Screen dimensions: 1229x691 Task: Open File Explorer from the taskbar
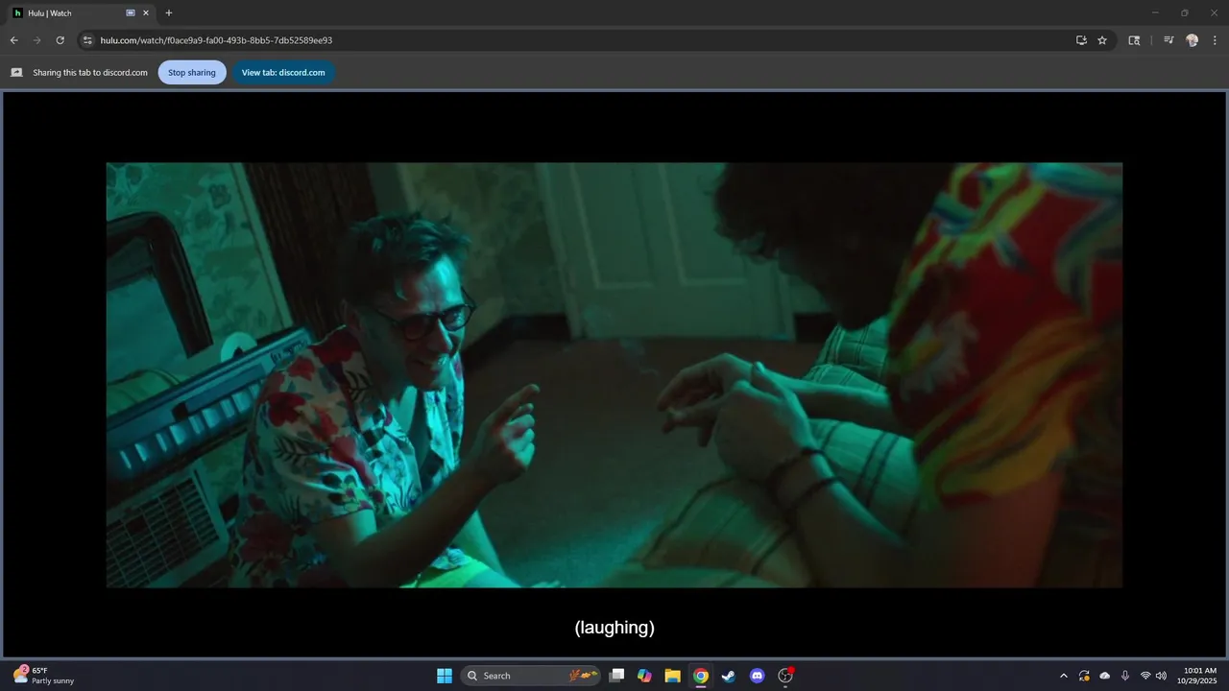point(672,676)
